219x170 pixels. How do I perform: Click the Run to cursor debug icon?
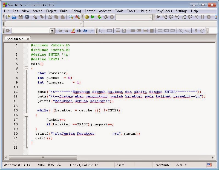click(x=165, y=17)
